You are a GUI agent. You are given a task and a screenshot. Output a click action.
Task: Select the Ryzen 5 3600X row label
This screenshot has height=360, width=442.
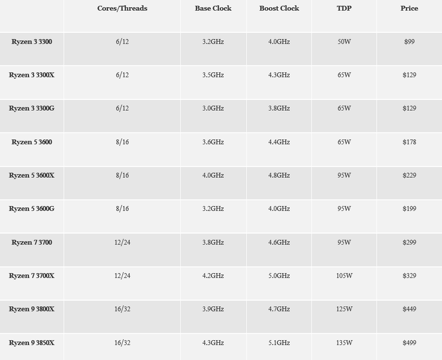coord(32,176)
